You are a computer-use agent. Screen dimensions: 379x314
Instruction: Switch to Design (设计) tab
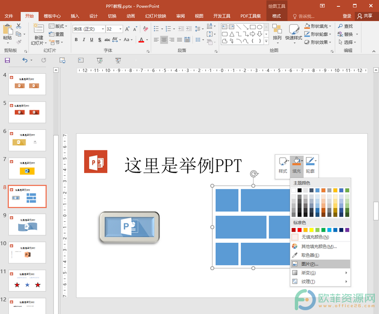[93, 16]
